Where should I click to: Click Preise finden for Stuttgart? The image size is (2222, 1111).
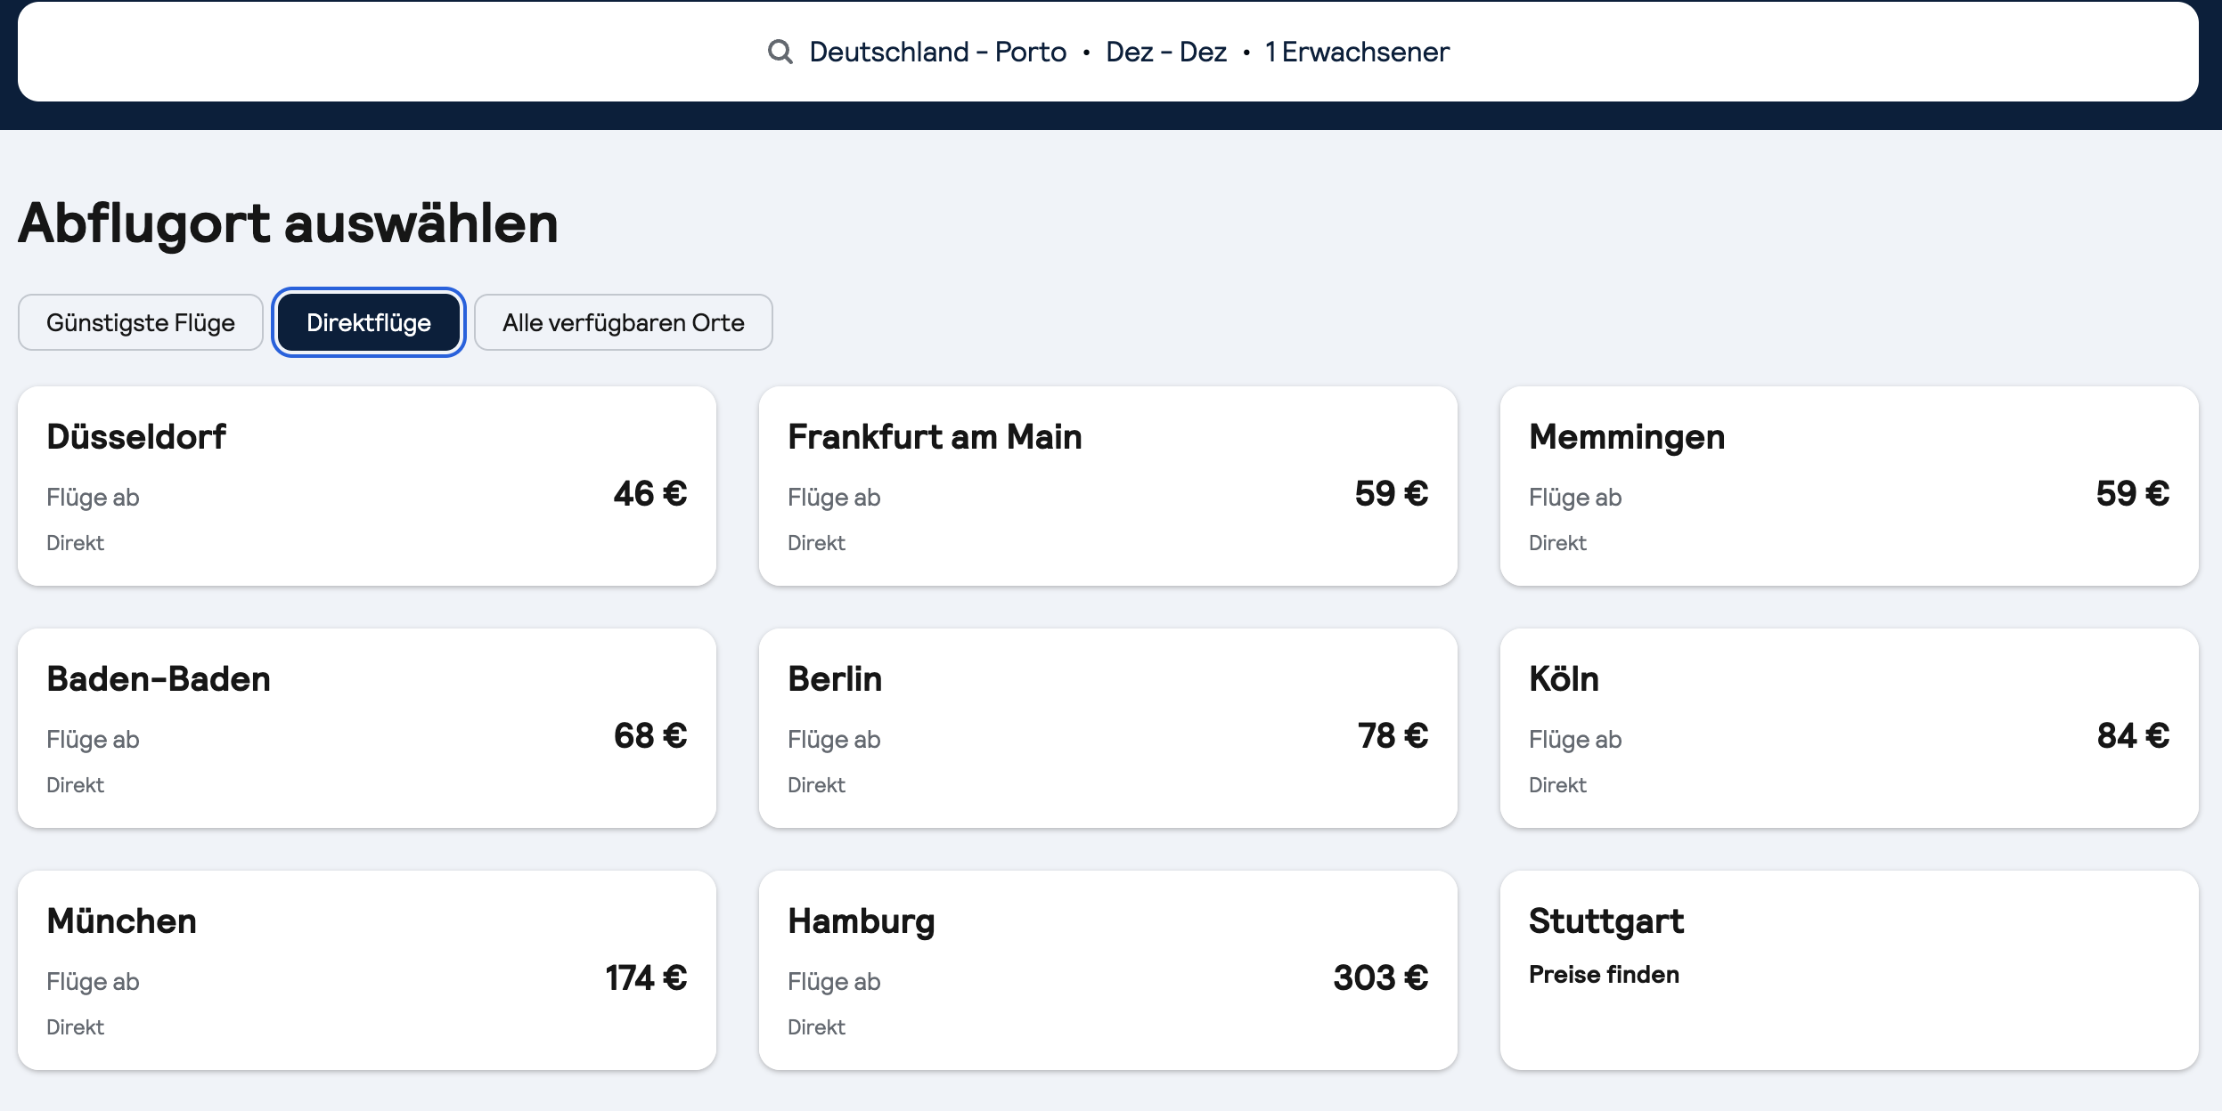(1604, 975)
